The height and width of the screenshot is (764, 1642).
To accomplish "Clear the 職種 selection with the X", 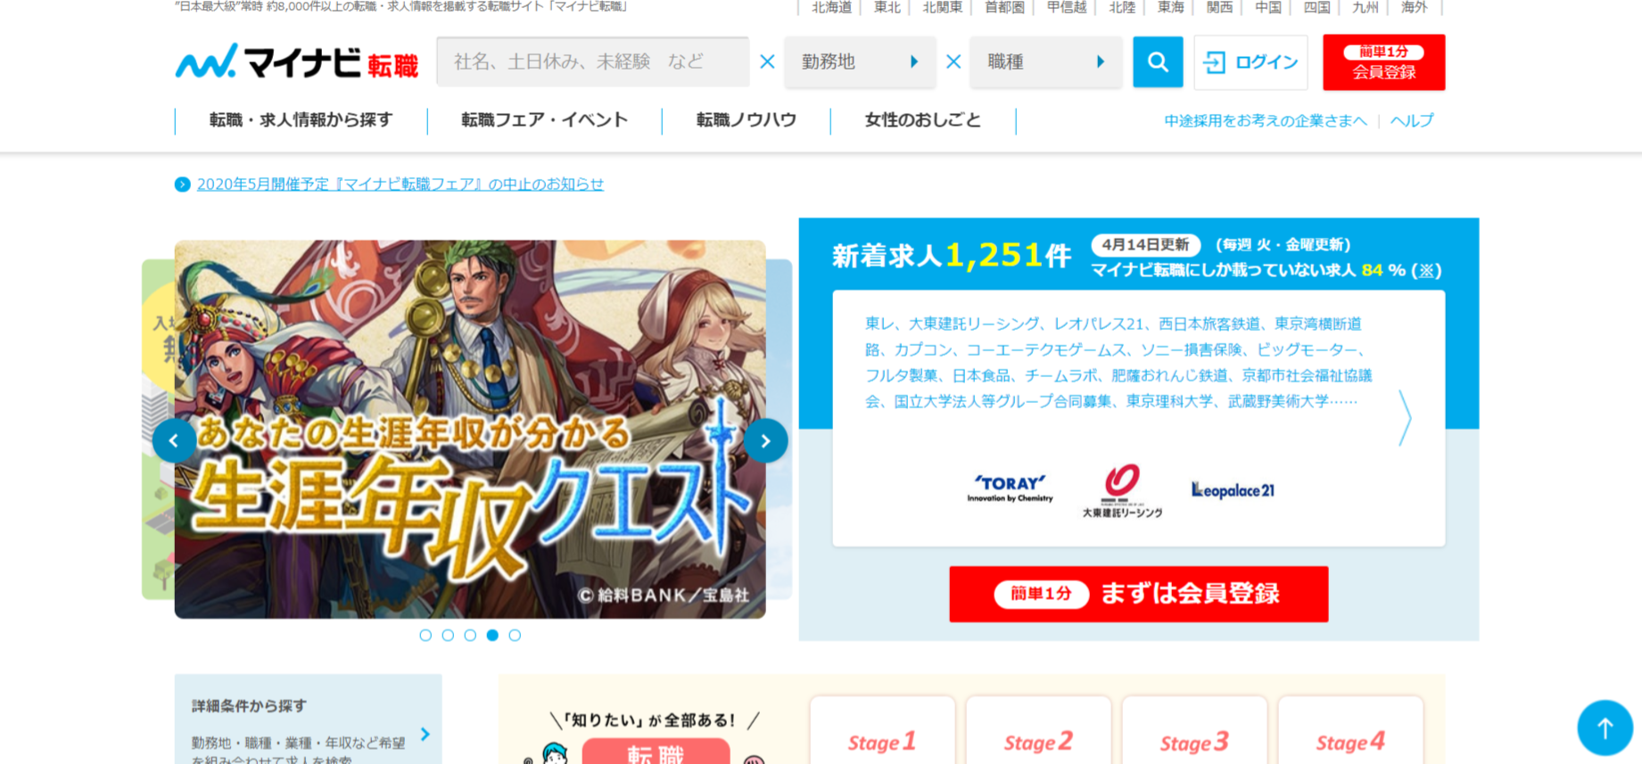I will pos(953,62).
